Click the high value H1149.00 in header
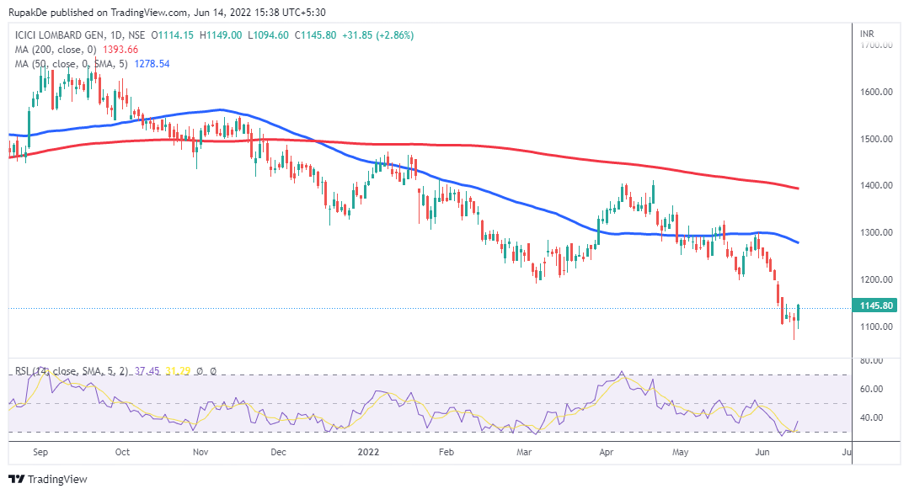Screen dimensions: 909x494 [x=221, y=35]
